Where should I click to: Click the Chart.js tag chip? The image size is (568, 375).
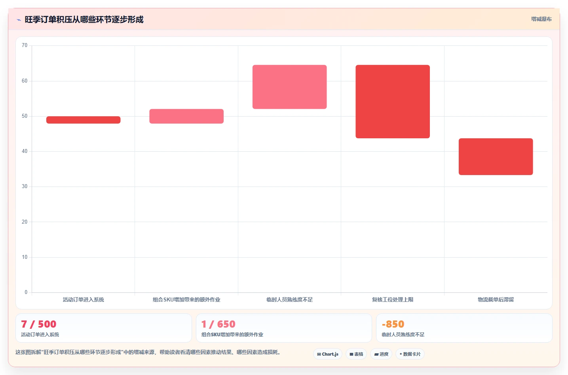[x=328, y=354]
